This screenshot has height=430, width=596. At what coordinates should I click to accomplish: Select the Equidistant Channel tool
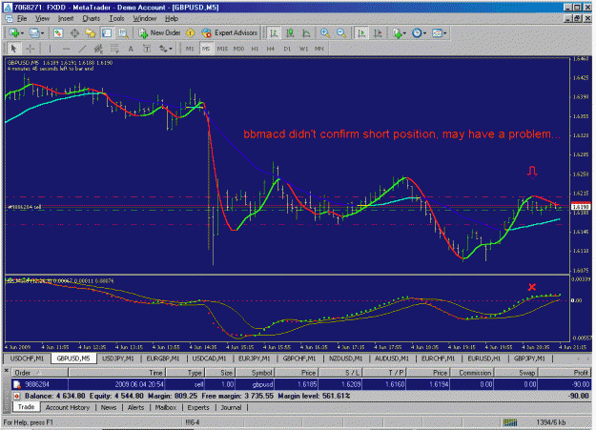tap(98, 49)
